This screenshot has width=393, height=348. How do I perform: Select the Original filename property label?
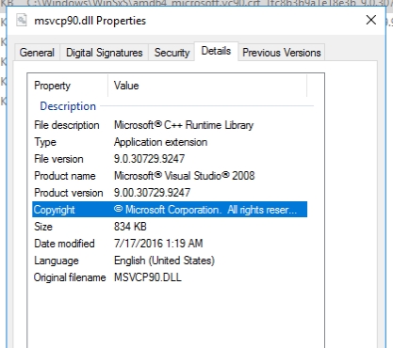[70, 277]
